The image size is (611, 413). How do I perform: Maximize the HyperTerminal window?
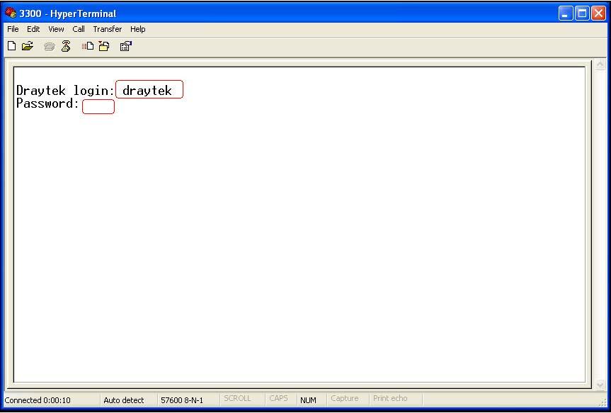point(582,13)
